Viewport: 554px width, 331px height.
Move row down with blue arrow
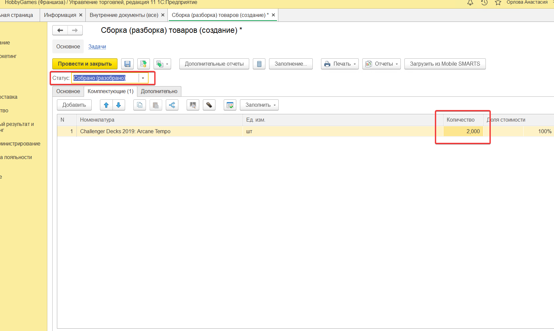coord(118,105)
